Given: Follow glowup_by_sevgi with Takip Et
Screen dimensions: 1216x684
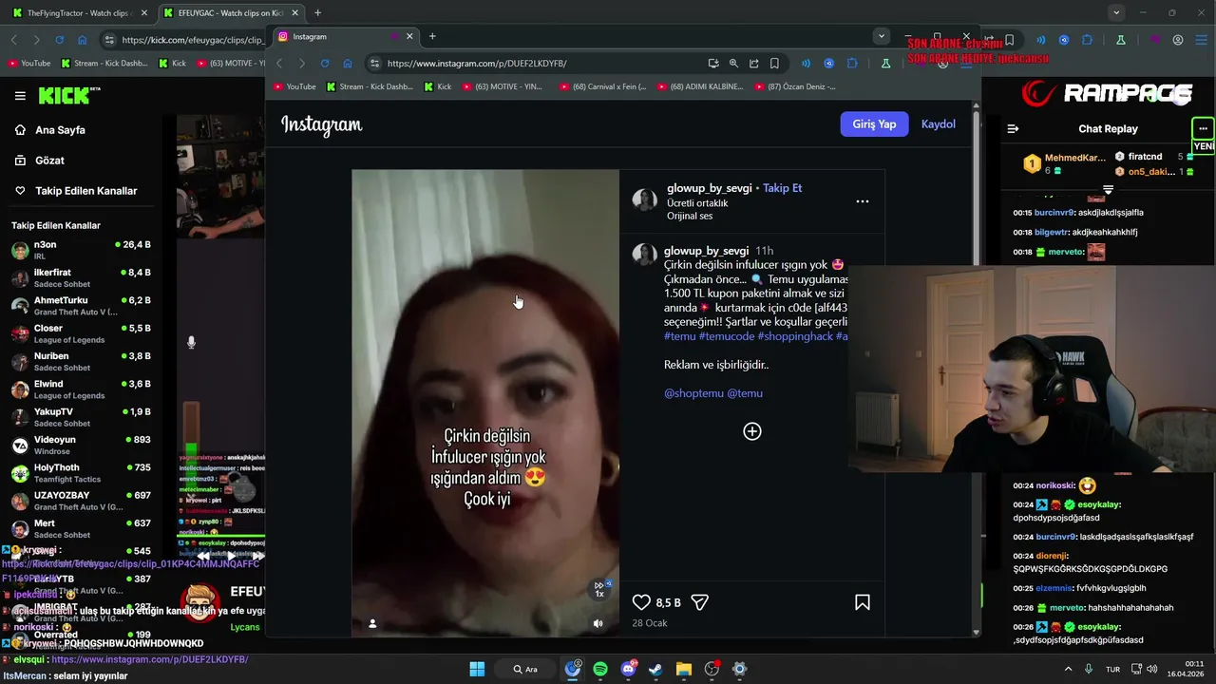Looking at the screenshot, I should click(783, 188).
